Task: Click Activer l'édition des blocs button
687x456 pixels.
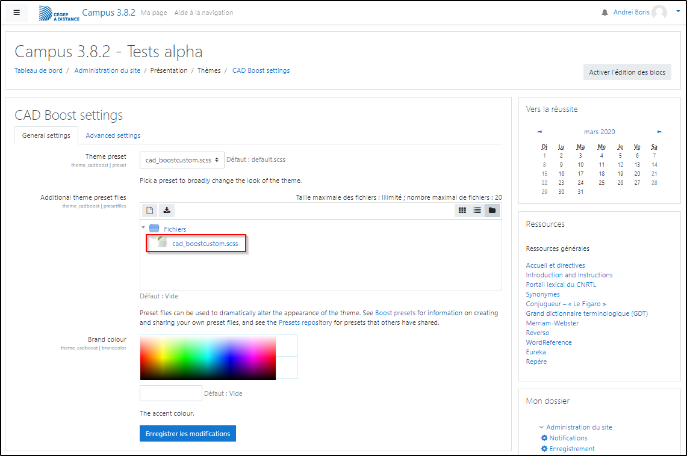Action: (x=627, y=72)
